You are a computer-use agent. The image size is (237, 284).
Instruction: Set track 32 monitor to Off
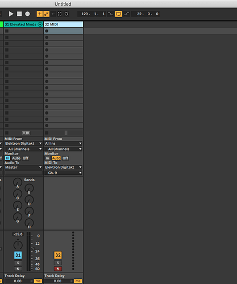(65, 158)
